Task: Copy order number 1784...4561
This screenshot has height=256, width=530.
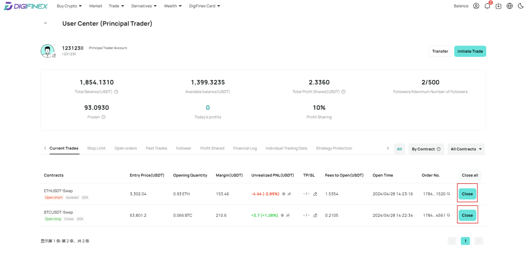Action: 448,215
